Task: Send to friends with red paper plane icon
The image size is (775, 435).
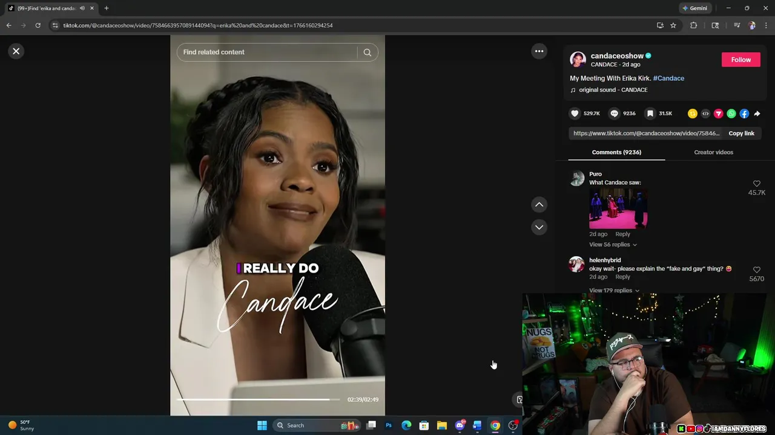Action: [719, 114]
